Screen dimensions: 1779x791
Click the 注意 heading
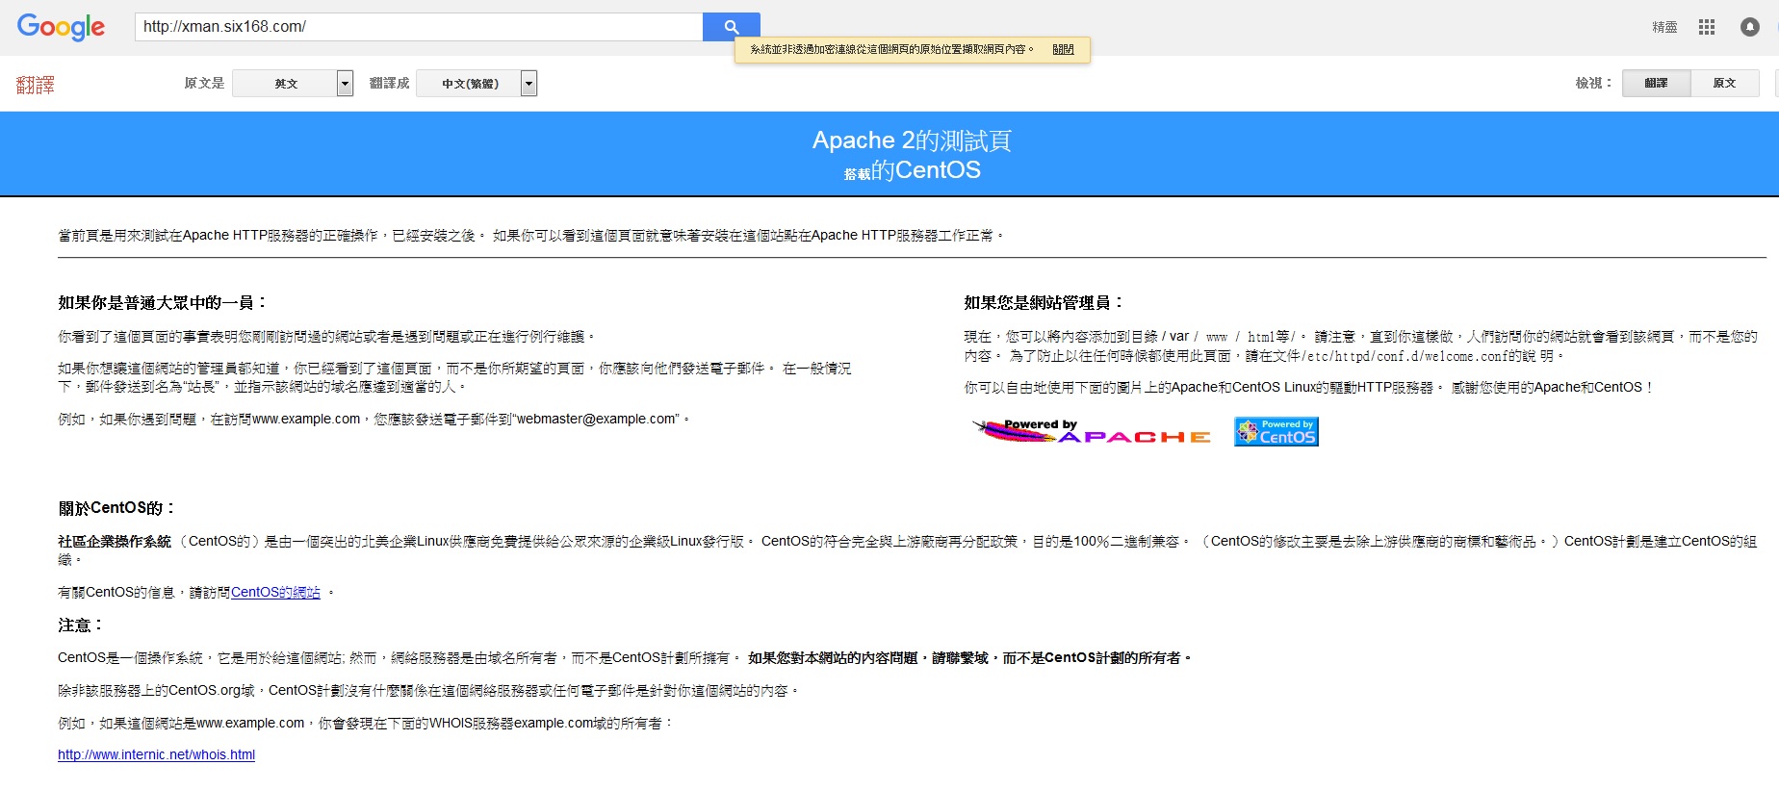[81, 625]
